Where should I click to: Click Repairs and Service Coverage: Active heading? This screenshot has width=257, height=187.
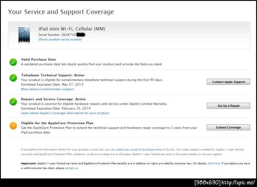[54, 99]
